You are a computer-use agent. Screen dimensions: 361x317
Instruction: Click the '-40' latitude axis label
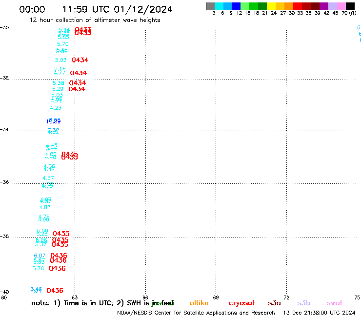pyautogui.click(x=4, y=292)
